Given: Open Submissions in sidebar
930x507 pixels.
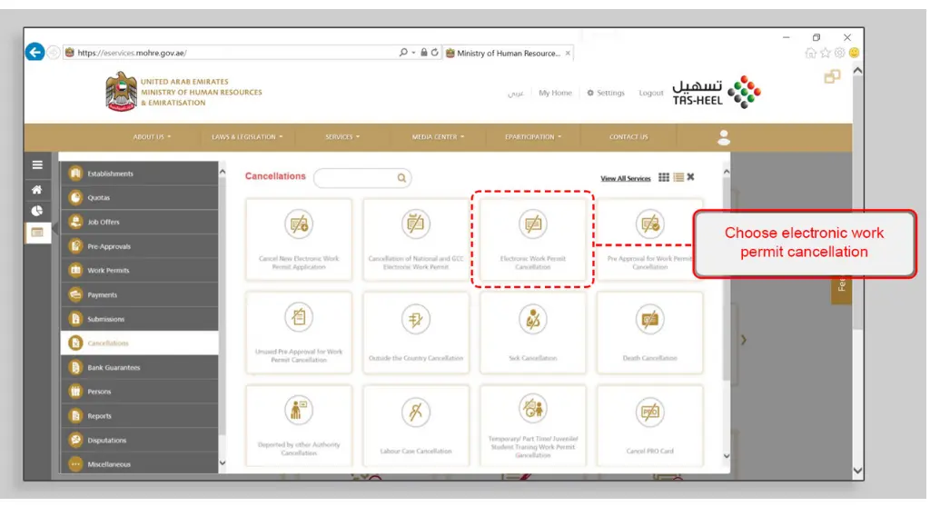Looking at the screenshot, I should 139,319.
